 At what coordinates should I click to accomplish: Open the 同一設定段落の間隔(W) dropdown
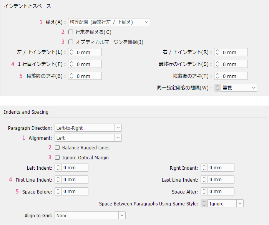pos(239,88)
